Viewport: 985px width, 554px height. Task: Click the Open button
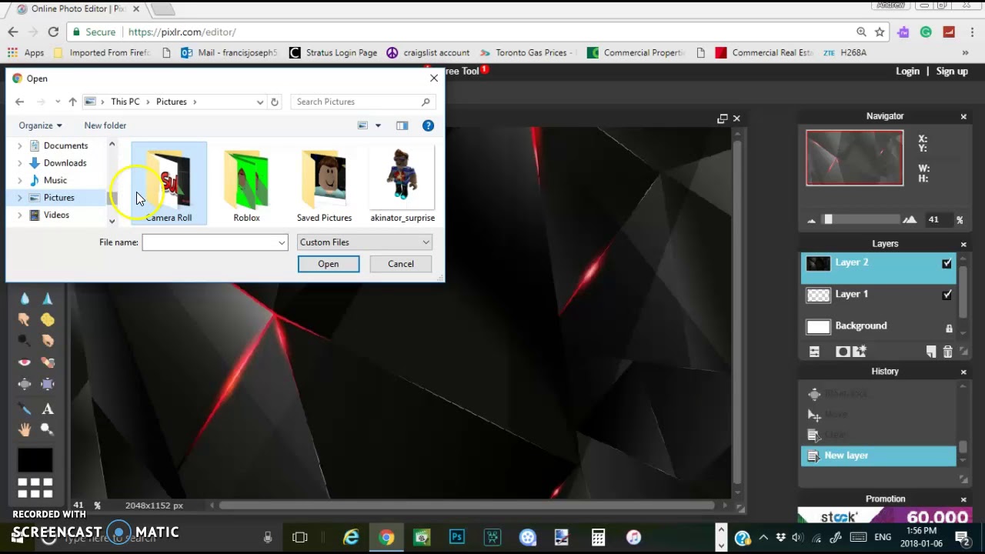click(328, 263)
